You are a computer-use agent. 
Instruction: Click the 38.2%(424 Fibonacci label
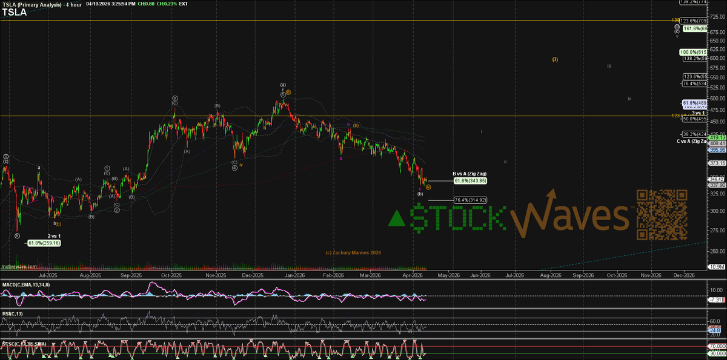pyautogui.click(x=694, y=133)
